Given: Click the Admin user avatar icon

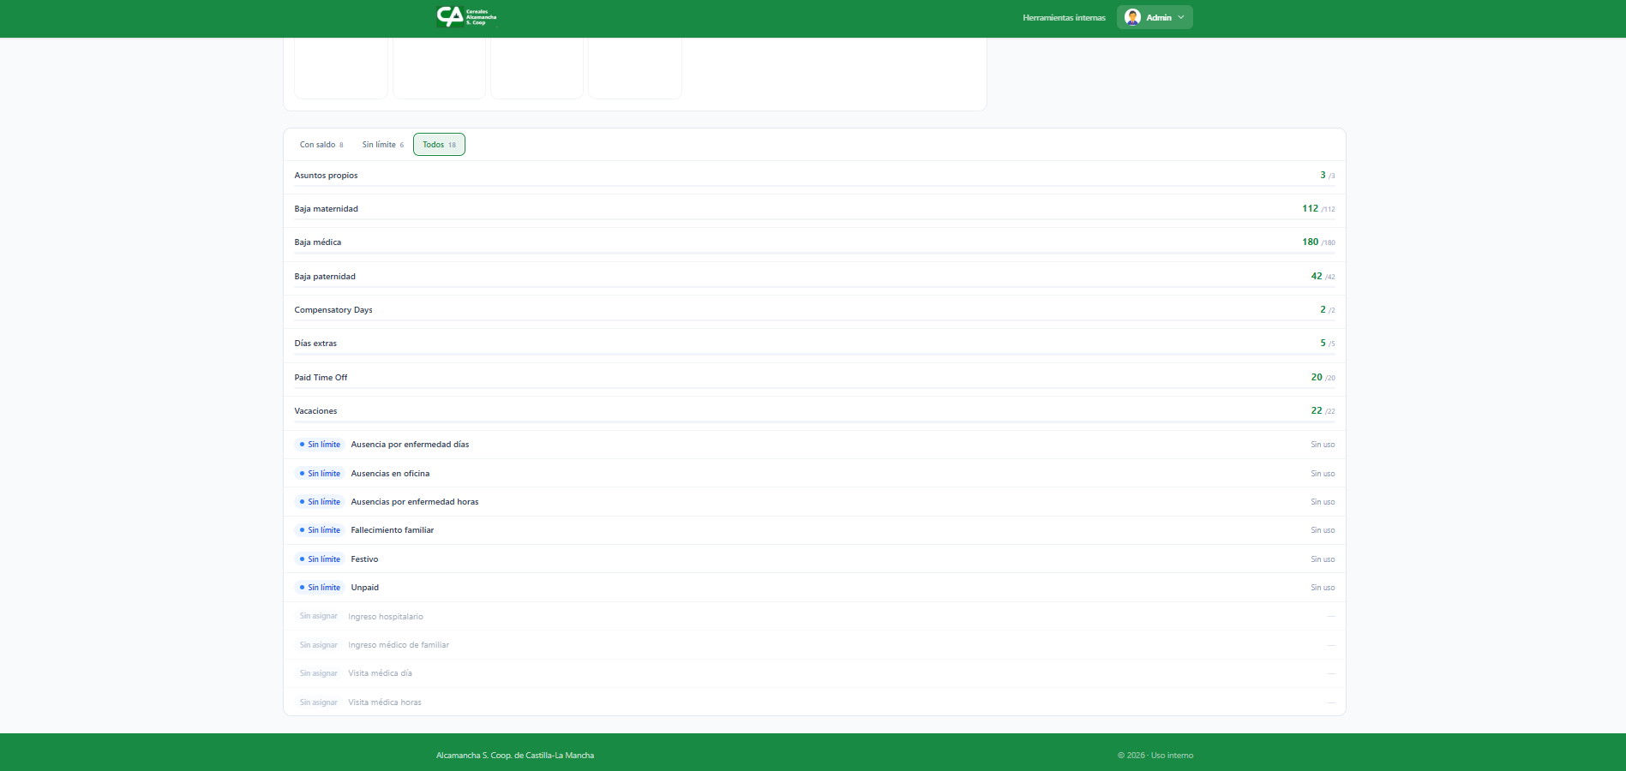Looking at the screenshot, I should (x=1132, y=17).
